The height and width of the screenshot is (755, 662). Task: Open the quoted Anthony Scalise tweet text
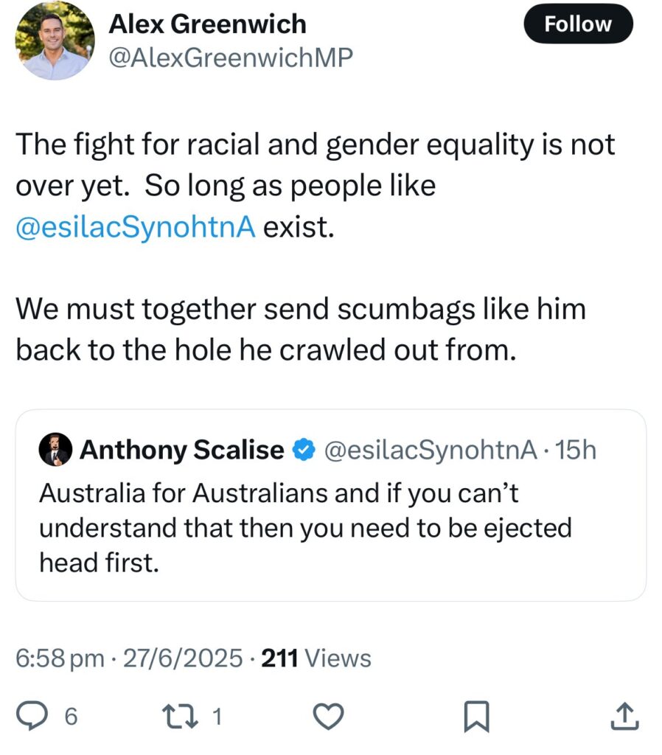pyautogui.click(x=305, y=528)
